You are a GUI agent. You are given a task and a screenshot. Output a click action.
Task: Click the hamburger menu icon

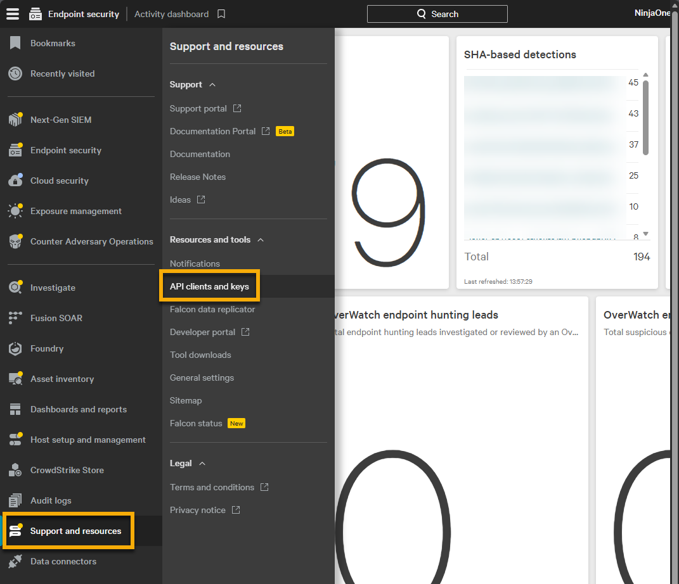pos(13,14)
